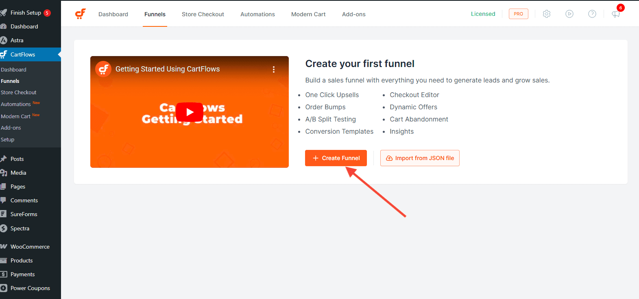Open the Store Checkout top tab
Viewport: 639px width, 299px height.
pos(203,14)
